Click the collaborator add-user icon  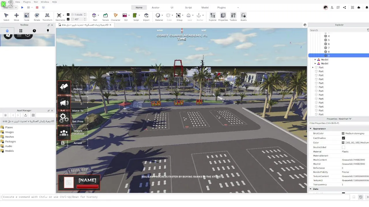click(x=332, y=7)
